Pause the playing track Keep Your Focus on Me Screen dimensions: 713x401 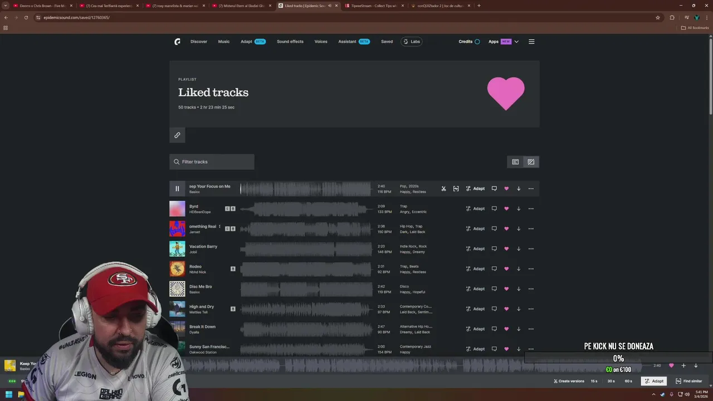coord(177,188)
